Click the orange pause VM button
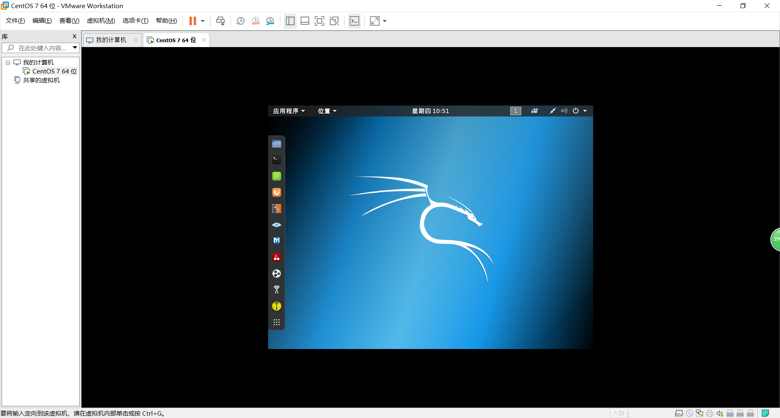The width and height of the screenshot is (780, 418). pyautogui.click(x=193, y=21)
